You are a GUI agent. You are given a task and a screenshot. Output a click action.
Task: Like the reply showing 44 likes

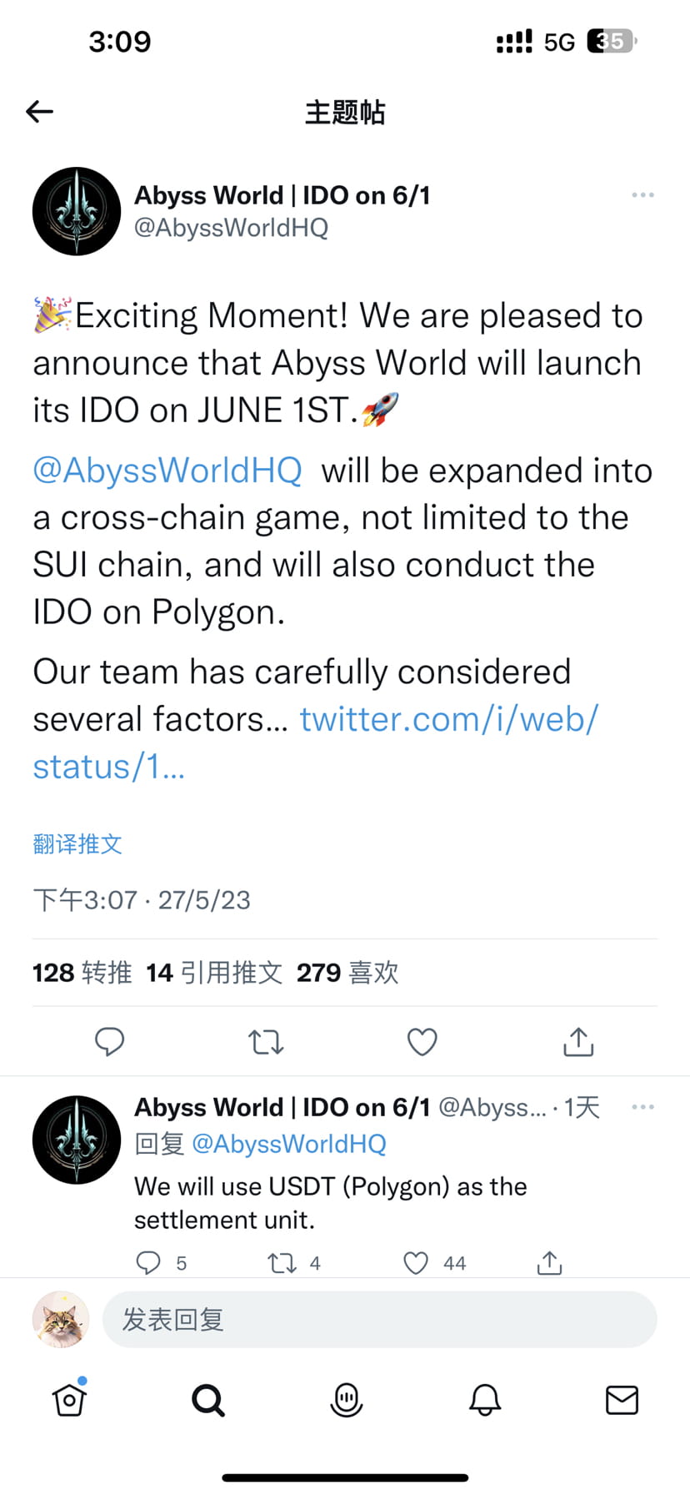(x=415, y=1262)
